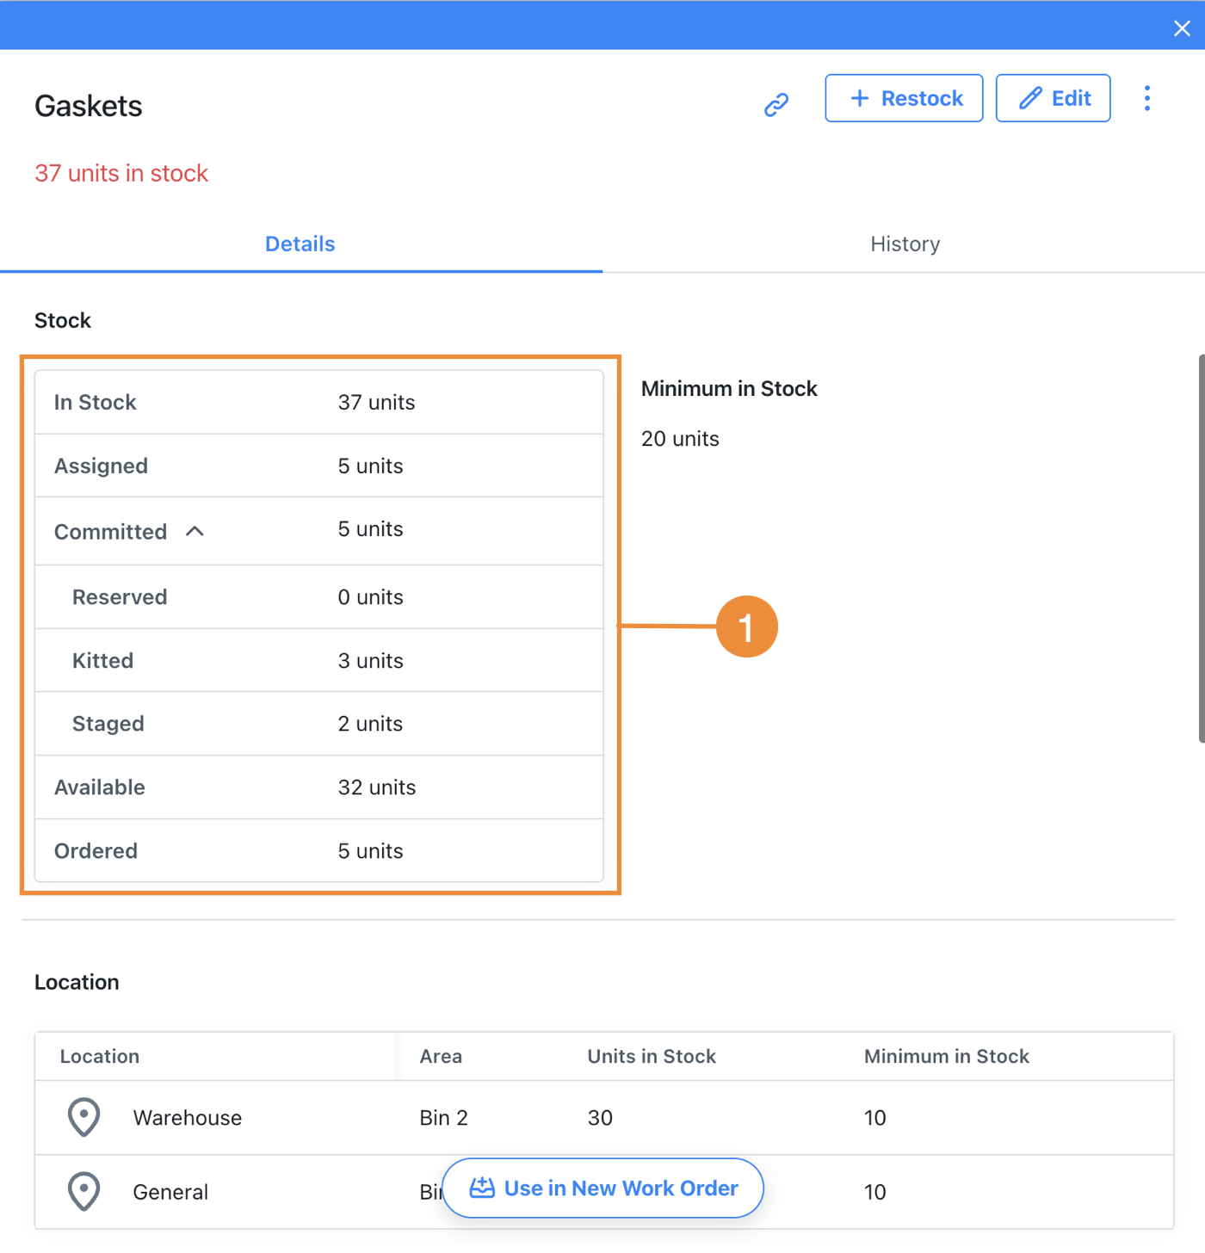Click the '2 units' Staged value
Viewport: 1205px width, 1253px height.
[x=370, y=724]
